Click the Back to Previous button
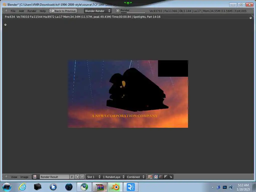256x192 pixels. click(63, 11)
